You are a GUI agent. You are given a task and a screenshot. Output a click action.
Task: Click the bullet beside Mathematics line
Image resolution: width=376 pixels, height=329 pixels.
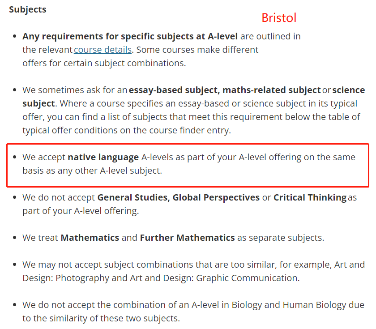tap(15, 238)
